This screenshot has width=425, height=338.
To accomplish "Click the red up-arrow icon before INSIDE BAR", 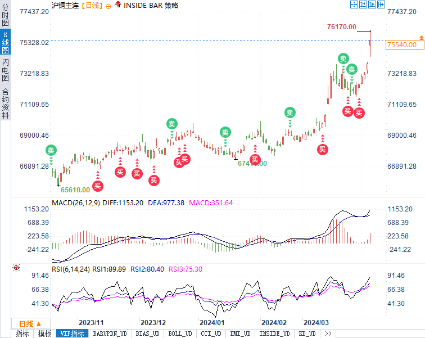I will click(x=118, y=4).
